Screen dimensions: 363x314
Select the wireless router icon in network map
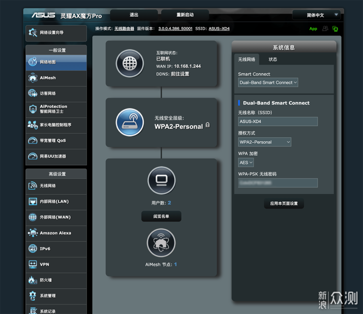pyautogui.click(x=130, y=122)
